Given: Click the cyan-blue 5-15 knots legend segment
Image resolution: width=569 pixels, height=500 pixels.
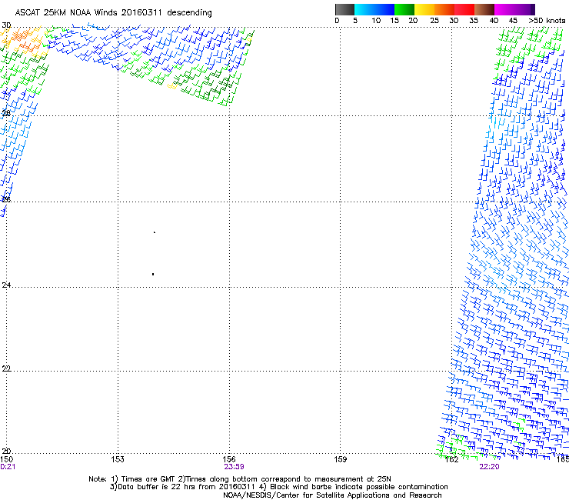Looking at the screenshot, I should 374,9.
